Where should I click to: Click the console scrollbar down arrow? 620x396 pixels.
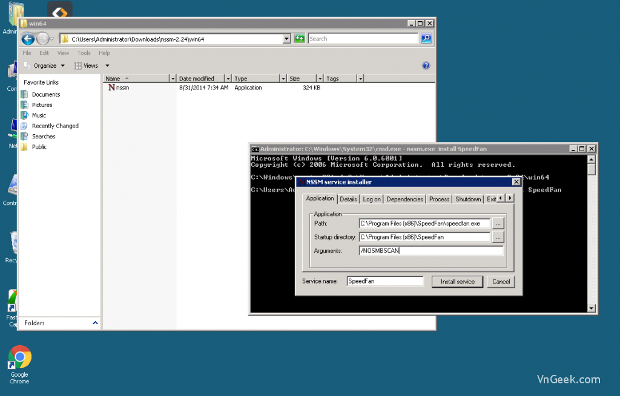coord(592,308)
